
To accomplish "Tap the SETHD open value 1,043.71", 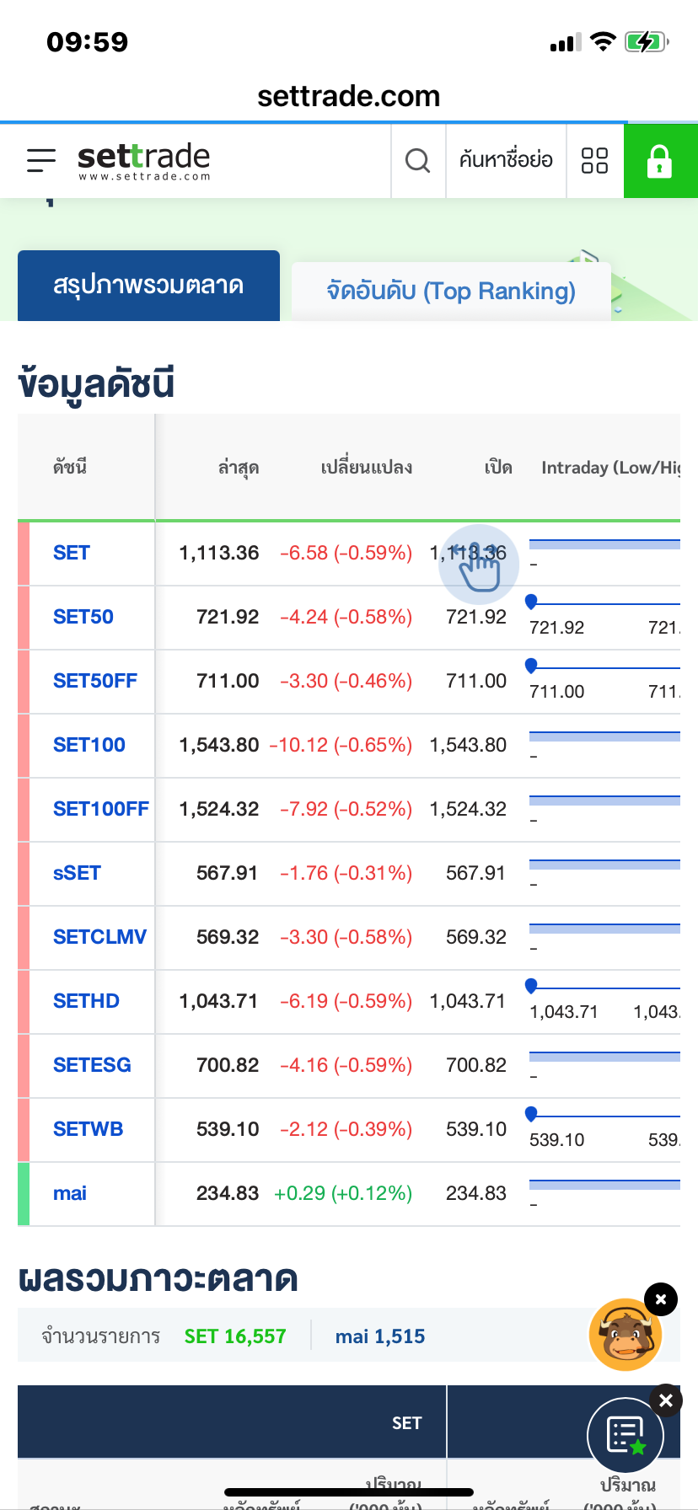I will [x=468, y=1001].
